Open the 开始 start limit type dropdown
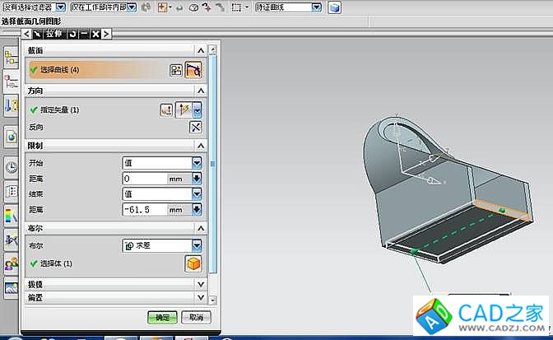The image size is (553, 340). (x=197, y=162)
